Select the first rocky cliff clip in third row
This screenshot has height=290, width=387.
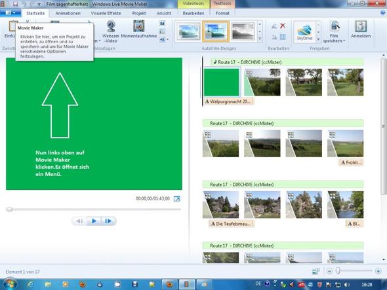tap(220, 205)
